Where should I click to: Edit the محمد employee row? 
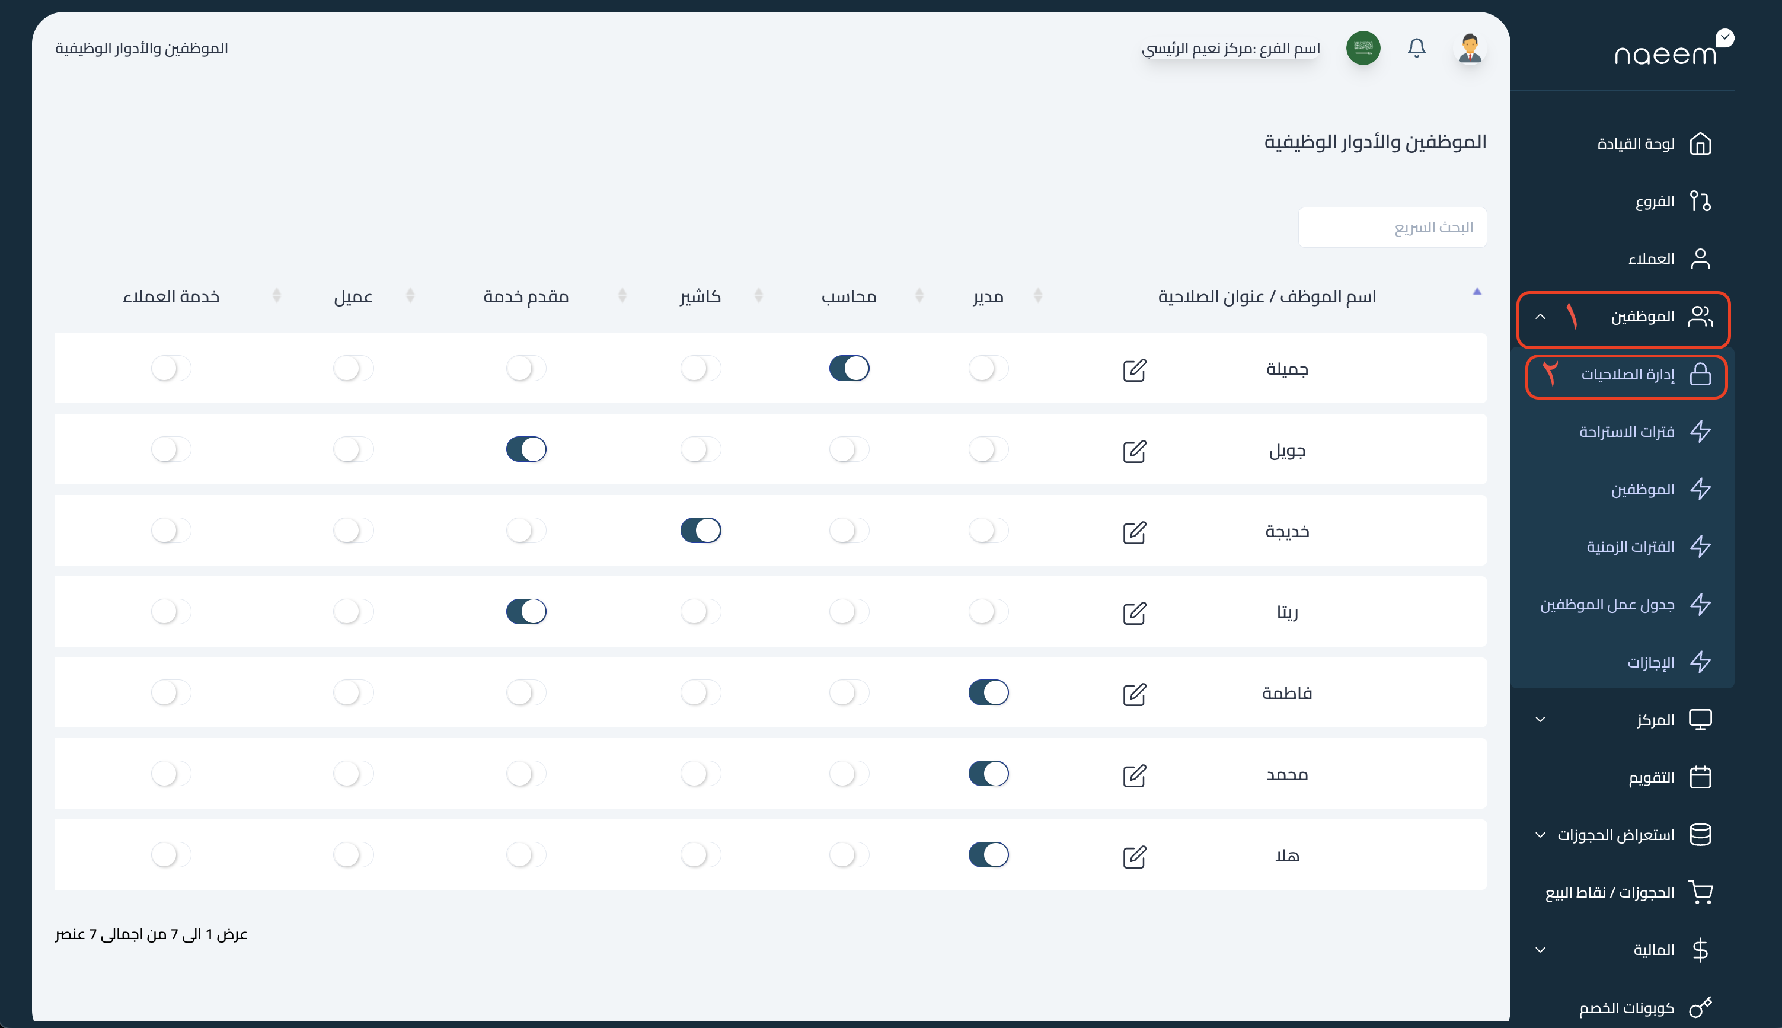(1135, 775)
